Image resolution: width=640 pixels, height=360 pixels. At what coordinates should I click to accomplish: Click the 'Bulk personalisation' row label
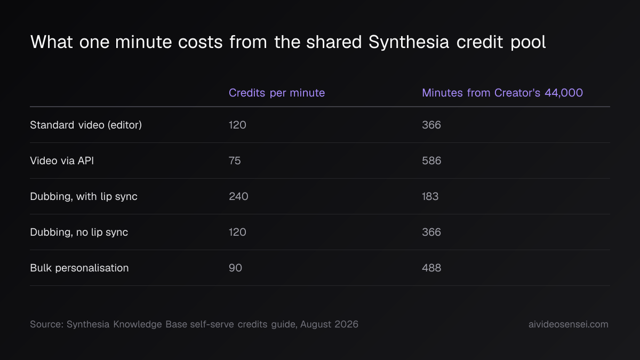(79, 268)
